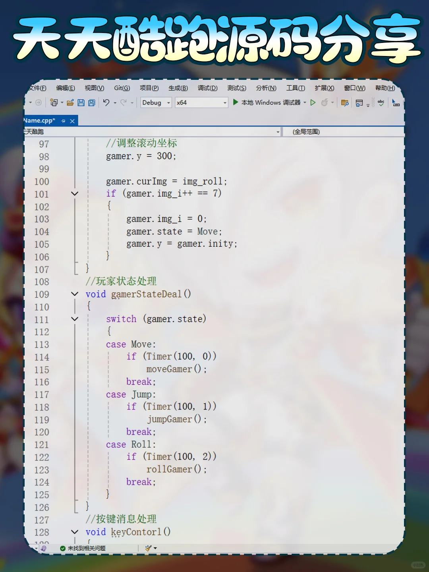Screen dimensions: 429x572
Task: Click the find in files icon
Action: pos(345,103)
